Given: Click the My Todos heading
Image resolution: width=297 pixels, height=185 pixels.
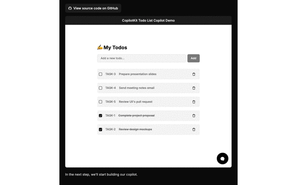Looking at the screenshot, I should coord(115,47).
